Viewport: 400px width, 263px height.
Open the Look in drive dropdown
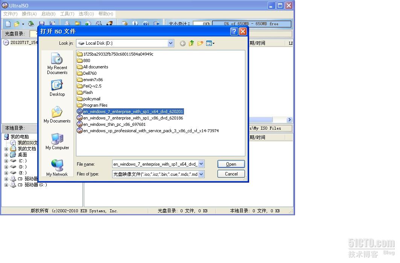click(x=171, y=43)
